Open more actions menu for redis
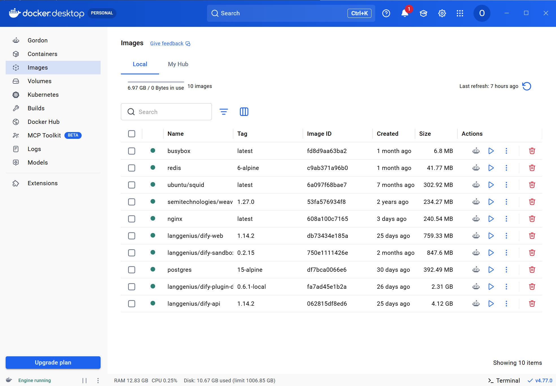The width and height of the screenshot is (556, 386). point(506,168)
